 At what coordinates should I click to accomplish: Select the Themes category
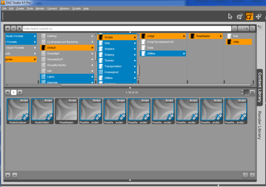click(x=117, y=61)
